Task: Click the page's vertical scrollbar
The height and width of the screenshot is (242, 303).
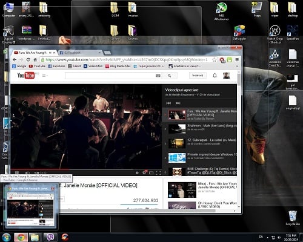Action: coord(239,80)
